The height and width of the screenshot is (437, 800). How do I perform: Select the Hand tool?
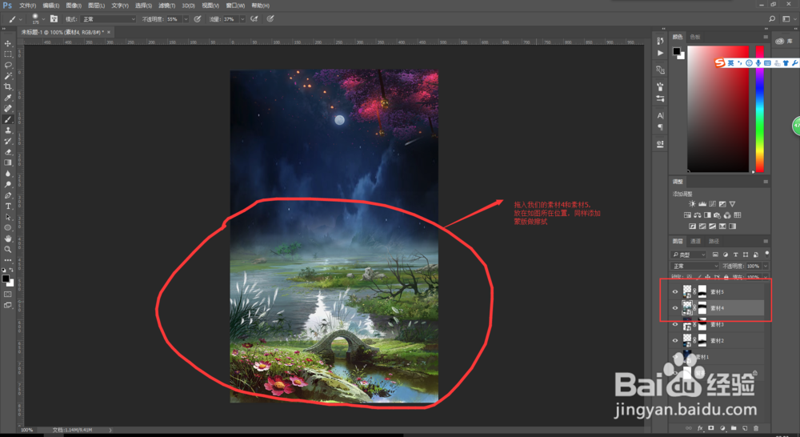(x=8, y=239)
